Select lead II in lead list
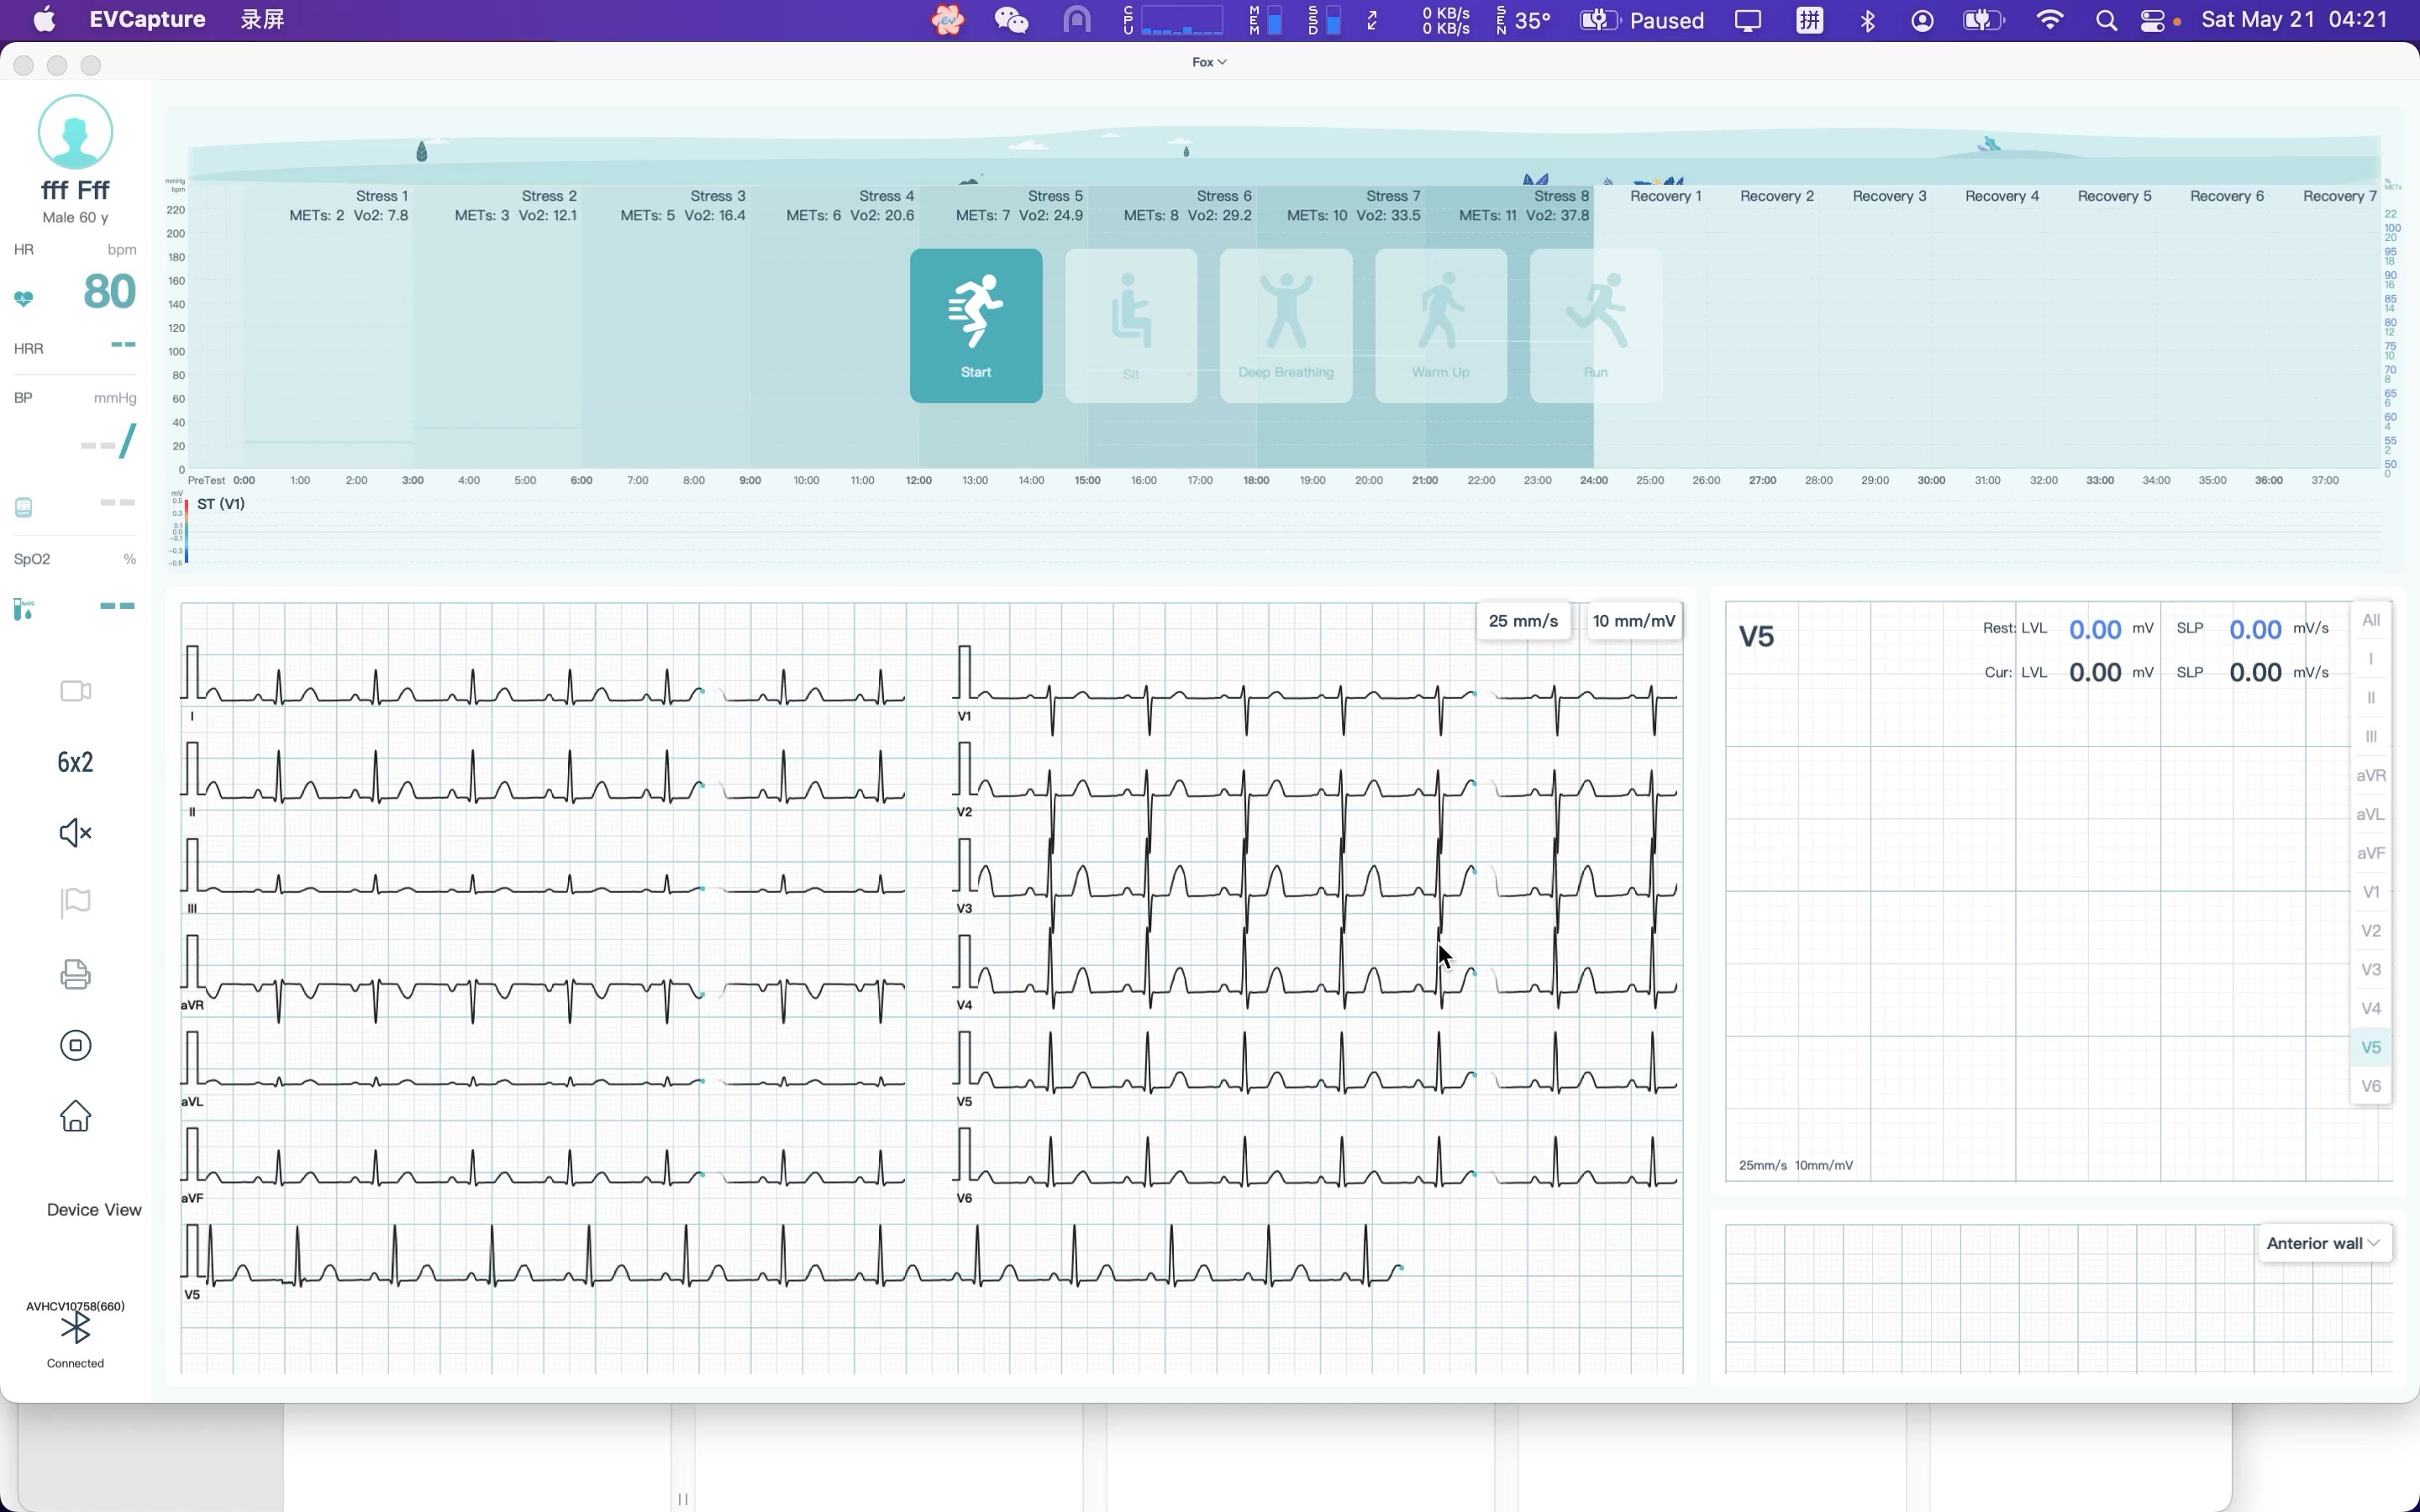2420x1512 pixels. [x=2371, y=698]
